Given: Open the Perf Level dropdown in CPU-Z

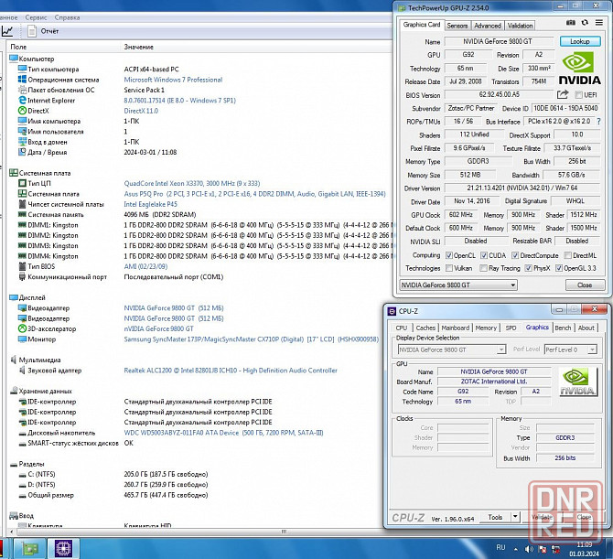Looking at the screenshot, I should (x=570, y=349).
